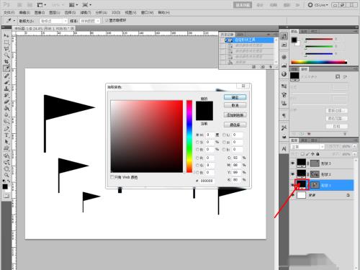Open the View Extras dropdown
The width and height of the screenshot is (360, 270).
[42, 5]
